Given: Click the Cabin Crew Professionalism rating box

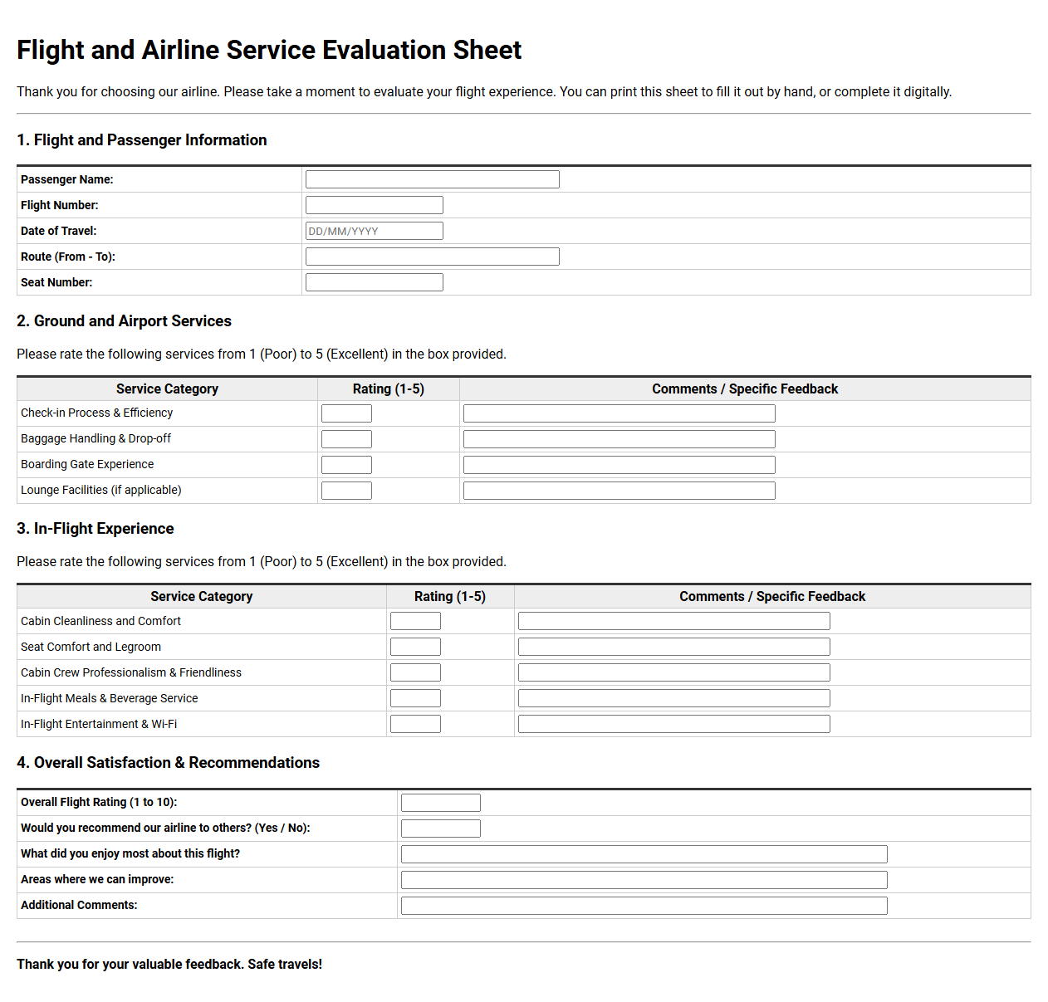Looking at the screenshot, I should (x=415, y=672).
